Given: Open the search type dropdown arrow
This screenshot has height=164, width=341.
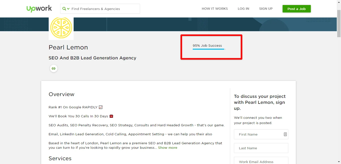Looking at the screenshot, I should click(68, 9).
